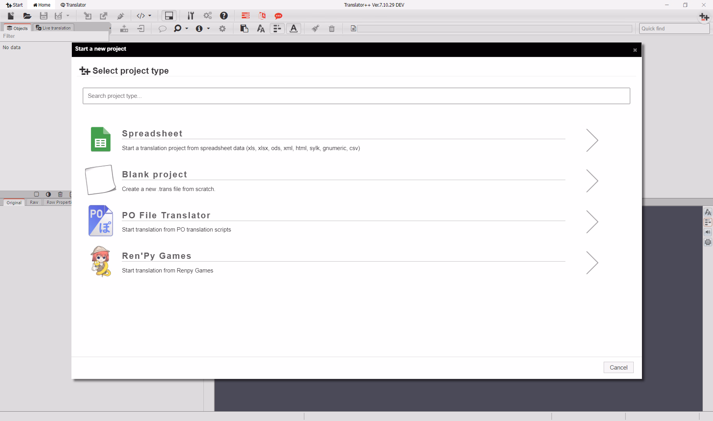Viewport: 713px width, 421px height.
Task: Click the Translator++ logo icon at top right
Action: 704,17
